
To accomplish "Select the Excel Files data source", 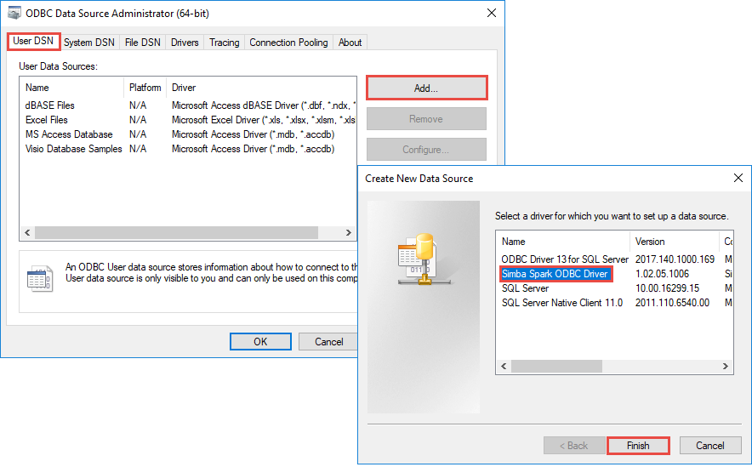I will pos(47,120).
